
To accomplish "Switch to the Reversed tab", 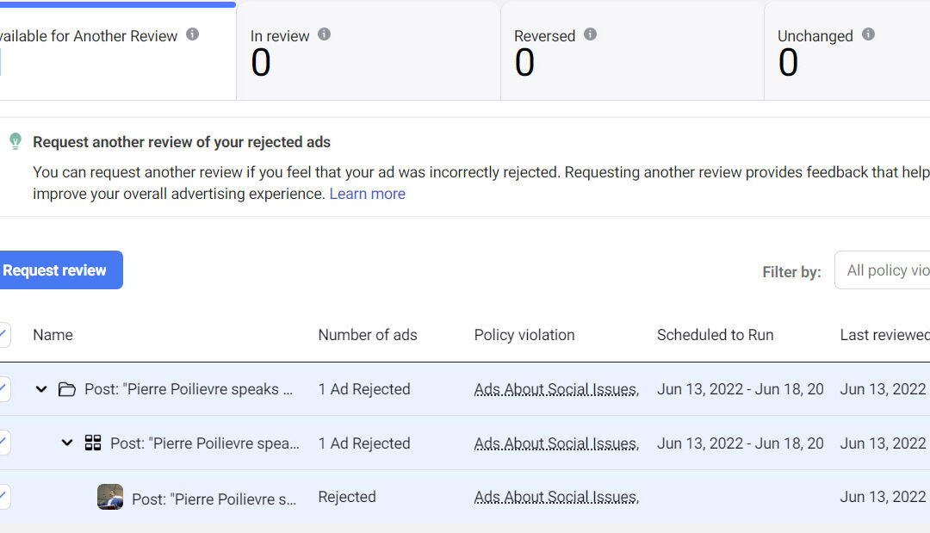I will click(631, 52).
